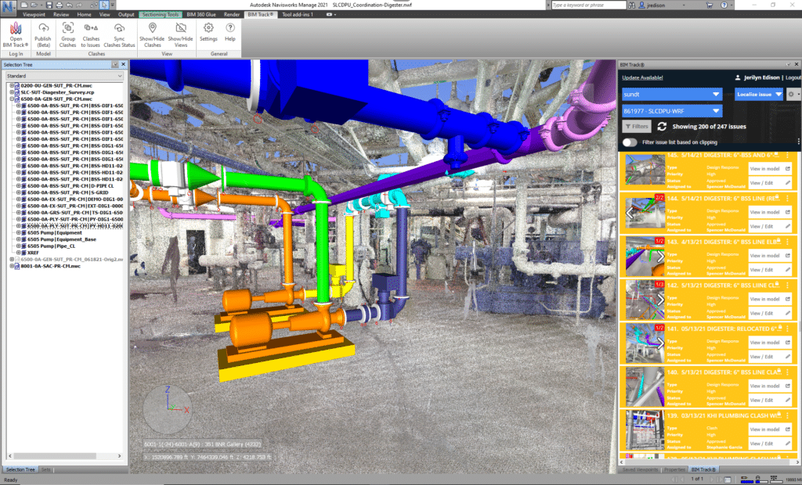The height and width of the screenshot is (485, 802).
Task: Open the Autodesk App Store cart icon
Action: pos(710,5)
